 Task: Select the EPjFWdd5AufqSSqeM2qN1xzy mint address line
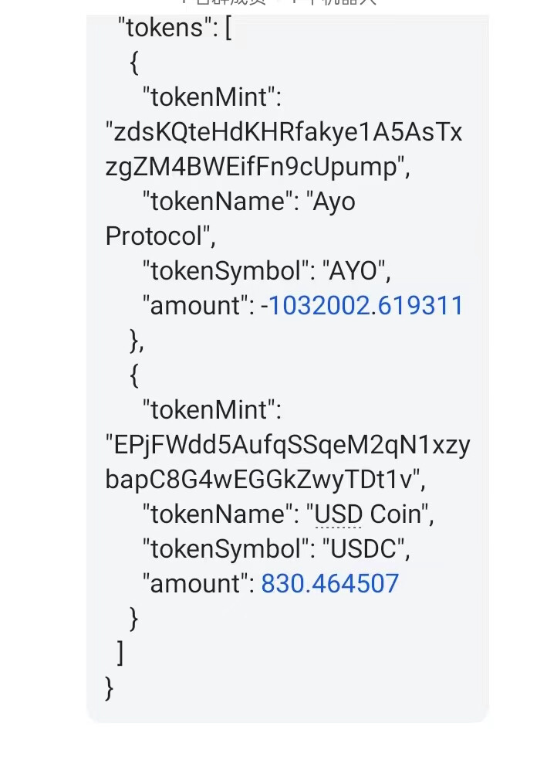pyautogui.click(x=288, y=445)
